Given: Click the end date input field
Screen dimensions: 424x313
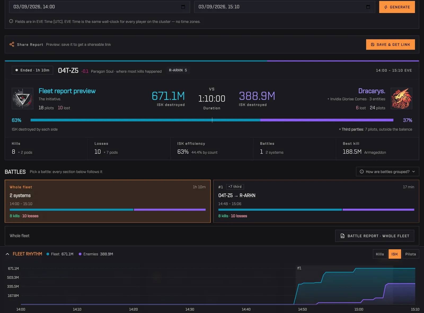Looking at the screenshot, I should coord(285,7).
